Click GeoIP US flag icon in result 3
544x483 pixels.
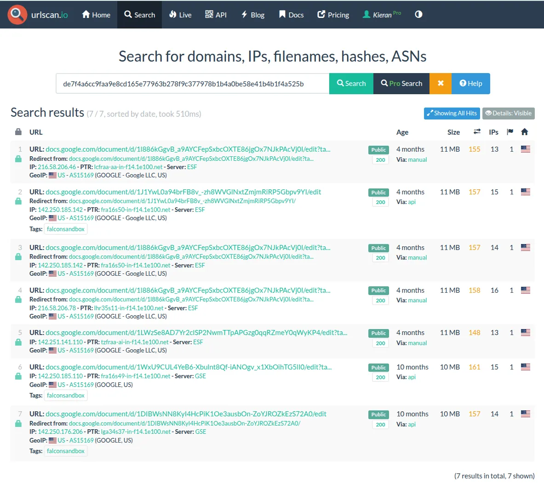click(52, 273)
